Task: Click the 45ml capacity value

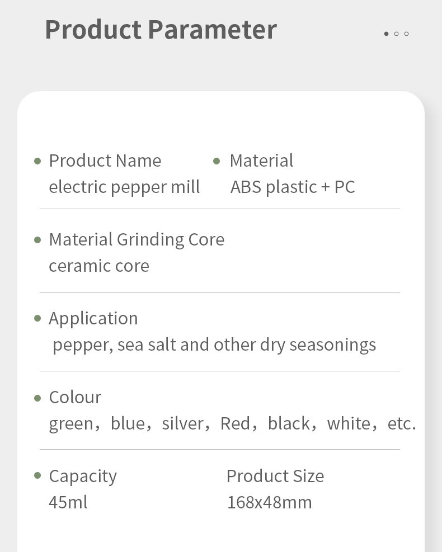Action: tap(68, 502)
